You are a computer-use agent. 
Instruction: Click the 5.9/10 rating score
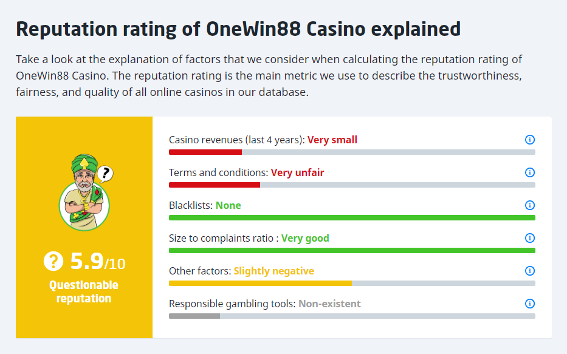97,262
